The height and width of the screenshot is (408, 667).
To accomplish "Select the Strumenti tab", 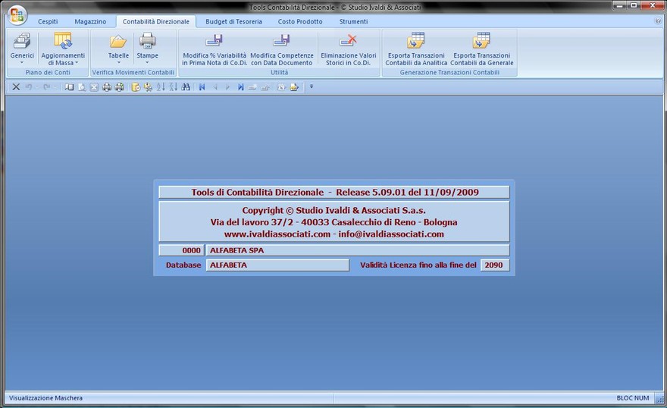I will [353, 22].
